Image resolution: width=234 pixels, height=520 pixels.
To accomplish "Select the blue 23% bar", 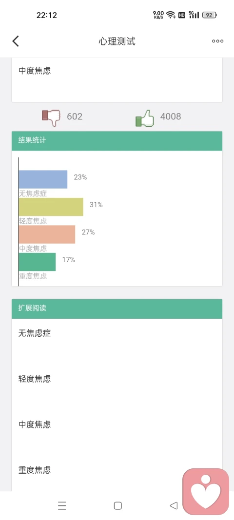I will coord(43,179).
